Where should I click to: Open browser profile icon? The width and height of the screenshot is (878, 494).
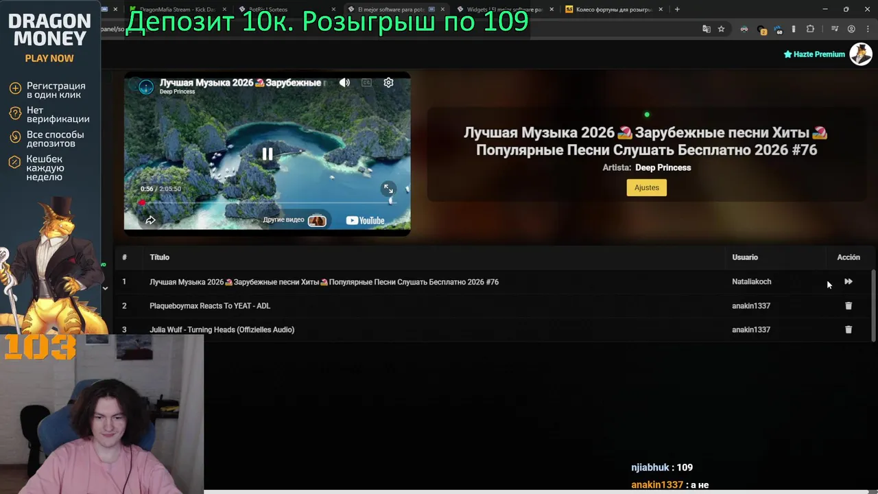(x=851, y=29)
